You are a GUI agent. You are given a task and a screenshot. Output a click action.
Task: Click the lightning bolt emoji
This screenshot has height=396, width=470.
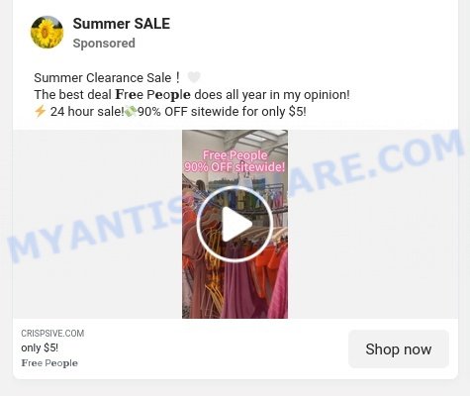click(x=41, y=111)
